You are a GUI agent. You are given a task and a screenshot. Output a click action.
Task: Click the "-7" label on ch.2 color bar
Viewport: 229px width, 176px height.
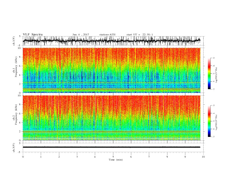click(213, 137)
